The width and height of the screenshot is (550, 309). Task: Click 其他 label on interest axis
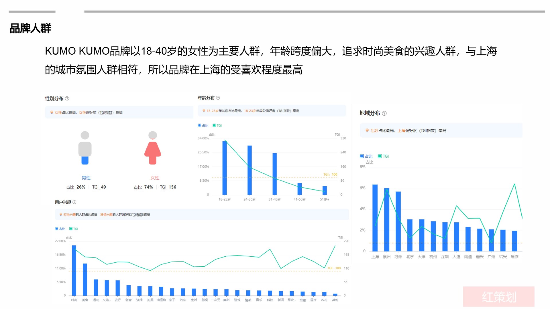[x=335, y=300]
